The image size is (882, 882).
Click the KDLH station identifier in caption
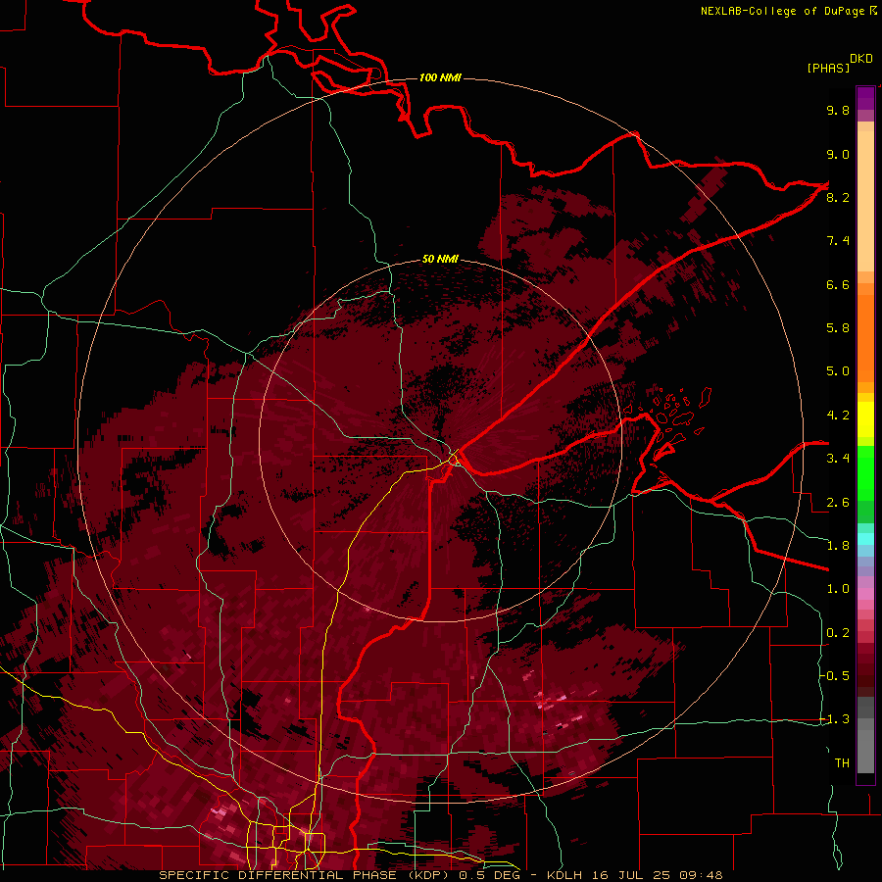click(563, 875)
